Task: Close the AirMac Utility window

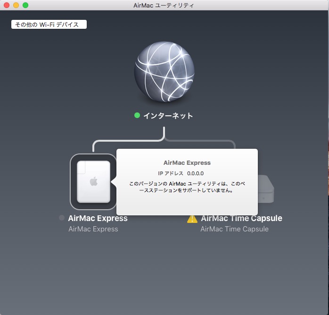Action: [7, 5]
